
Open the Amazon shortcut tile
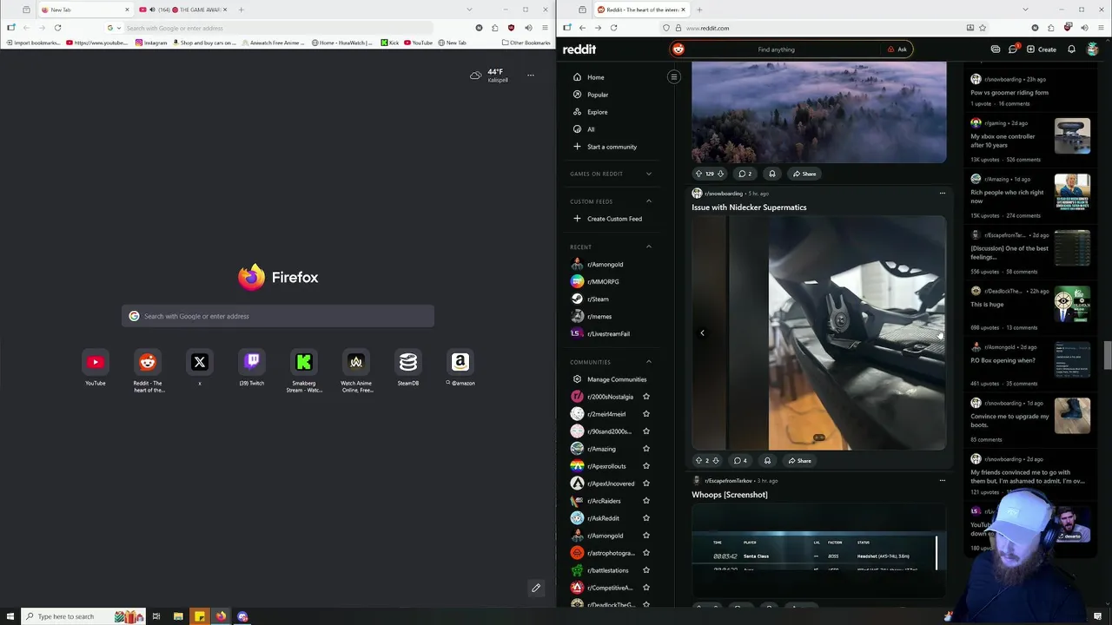(460, 362)
